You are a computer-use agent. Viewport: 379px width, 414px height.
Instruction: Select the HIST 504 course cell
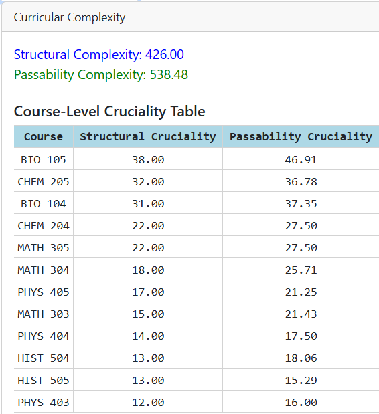coord(44,358)
